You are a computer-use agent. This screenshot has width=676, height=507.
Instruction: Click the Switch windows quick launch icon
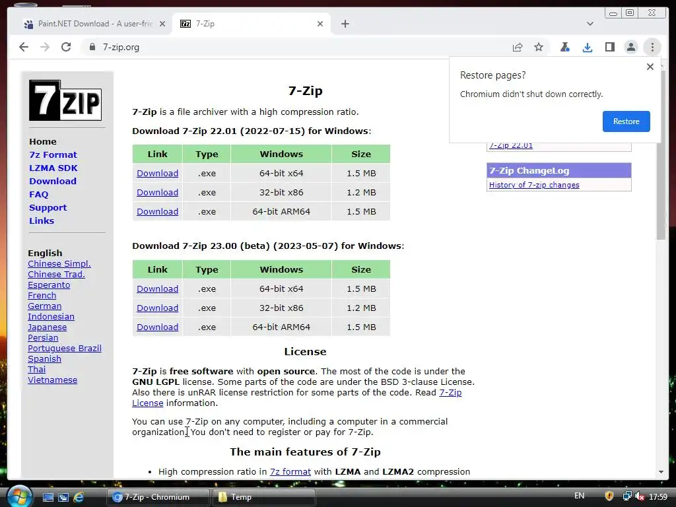click(x=63, y=497)
